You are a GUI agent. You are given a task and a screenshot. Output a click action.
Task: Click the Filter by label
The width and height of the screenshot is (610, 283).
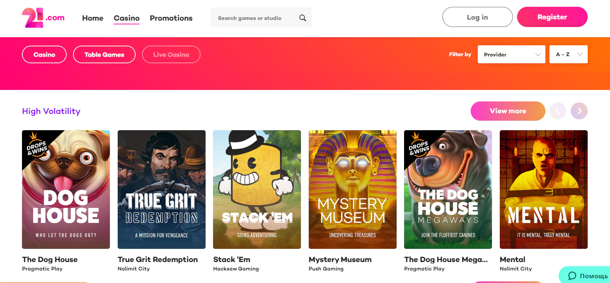click(x=460, y=54)
